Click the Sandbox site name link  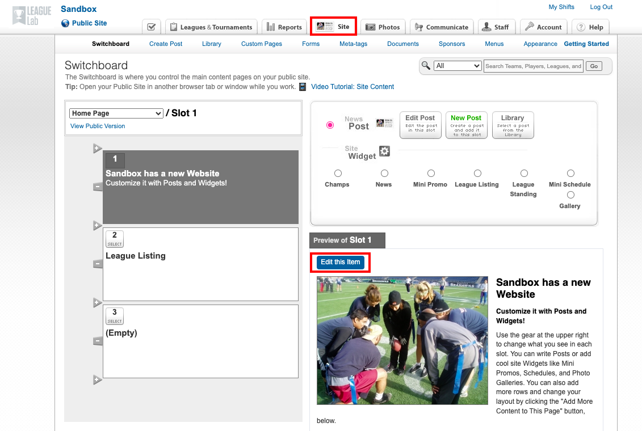pyautogui.click(x=78, y=9)
